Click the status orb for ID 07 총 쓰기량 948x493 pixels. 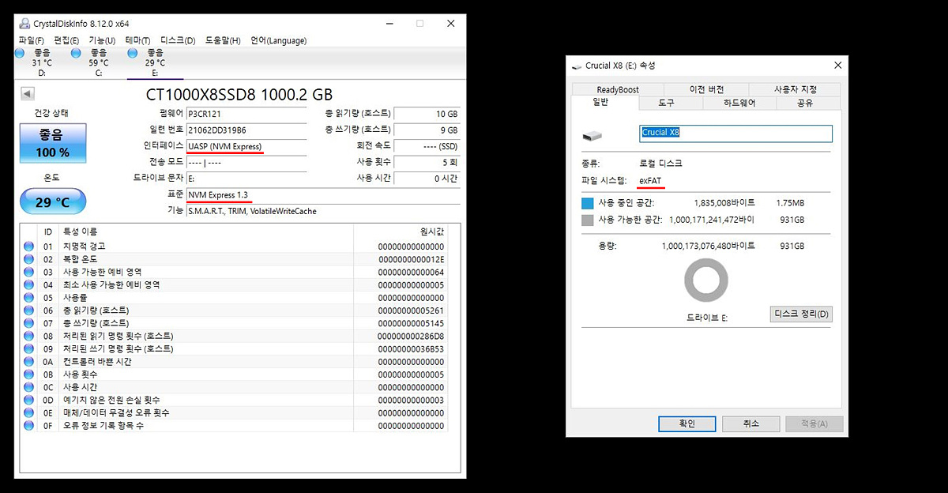pos(28,323)
